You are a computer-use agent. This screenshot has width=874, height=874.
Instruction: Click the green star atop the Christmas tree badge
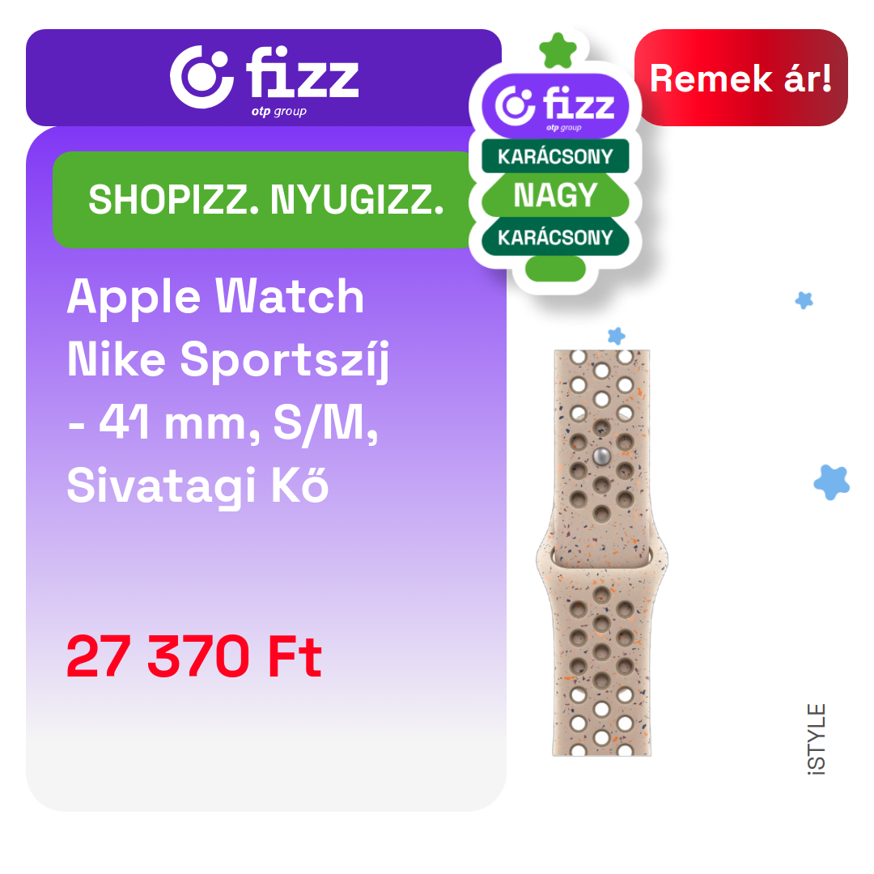click(x=558, y=51)
